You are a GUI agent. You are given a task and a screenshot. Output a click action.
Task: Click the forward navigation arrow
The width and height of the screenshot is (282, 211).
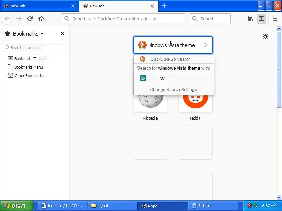19,19
